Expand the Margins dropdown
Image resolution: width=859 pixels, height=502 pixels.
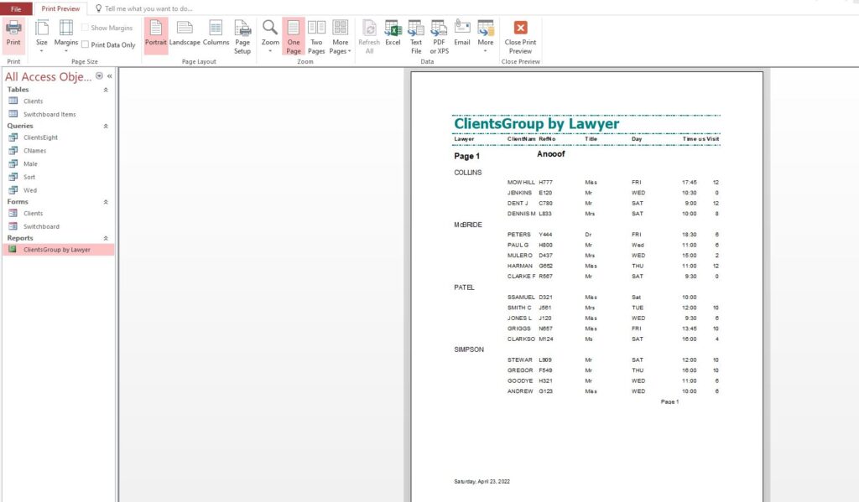point(66,36)
